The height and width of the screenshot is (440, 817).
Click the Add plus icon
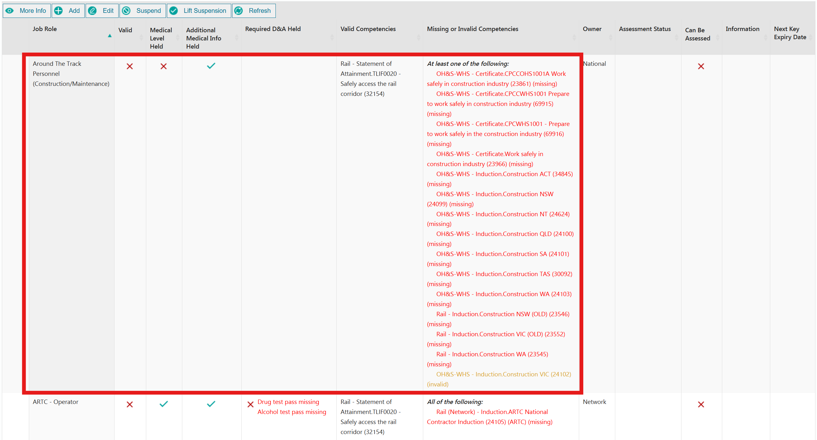58,11
